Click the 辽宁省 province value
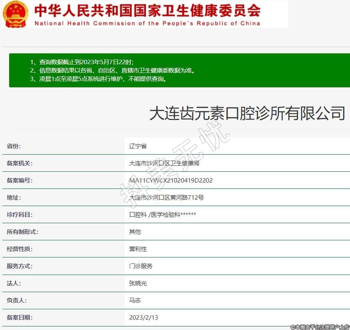This screenshot has width=350, height=330. coord(138,146)
